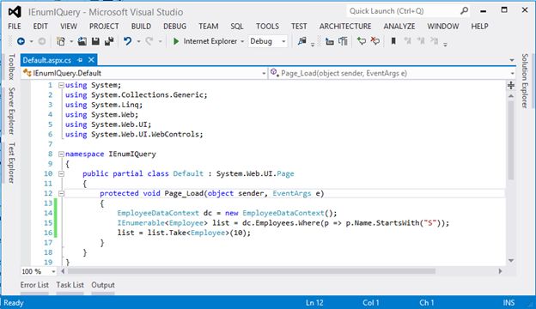536x309 pixels.
Task: Open the PROJECT menu
Action: click(104, 27)
